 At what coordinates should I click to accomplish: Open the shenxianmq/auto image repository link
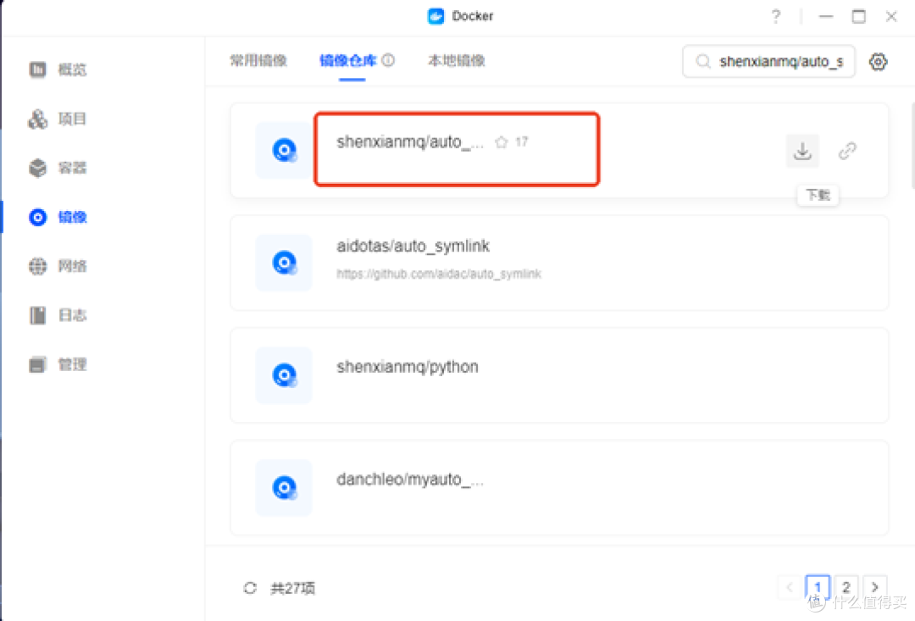tap(848, 150)
